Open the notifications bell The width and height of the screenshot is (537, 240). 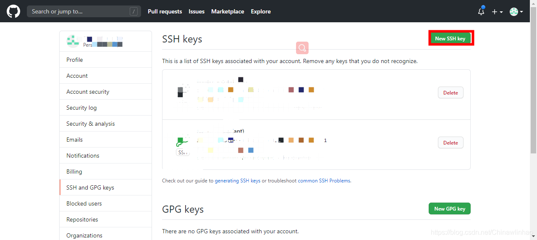pos(481,12)
